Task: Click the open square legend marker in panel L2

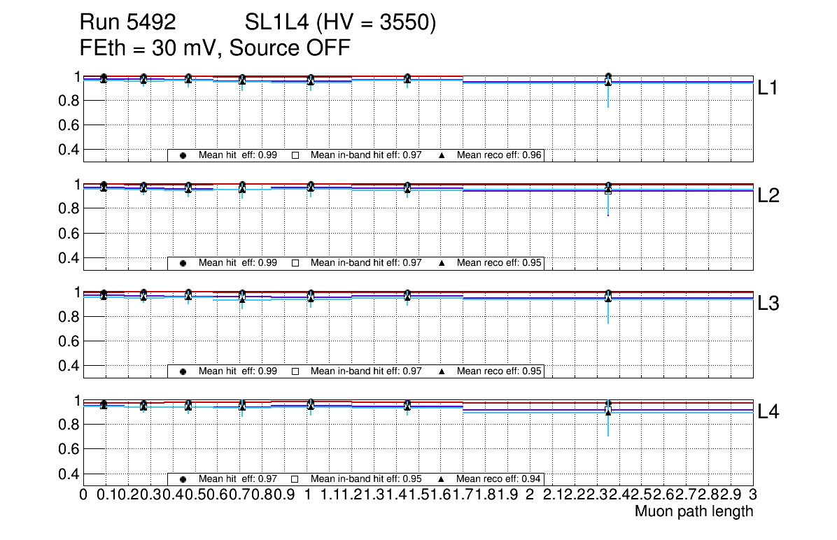Action: 295,263
